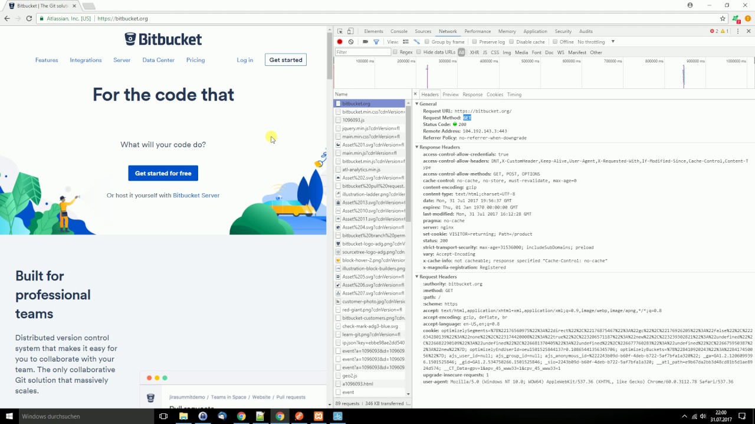Click the DevTools inspect element icon
Screen dimensions: 755x424
coord(340,31)
